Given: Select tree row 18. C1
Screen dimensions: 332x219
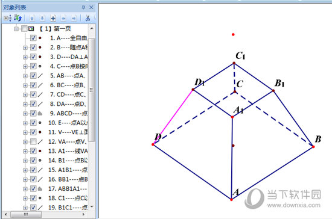Looking at the screenshot, I should tap(68, 198).
